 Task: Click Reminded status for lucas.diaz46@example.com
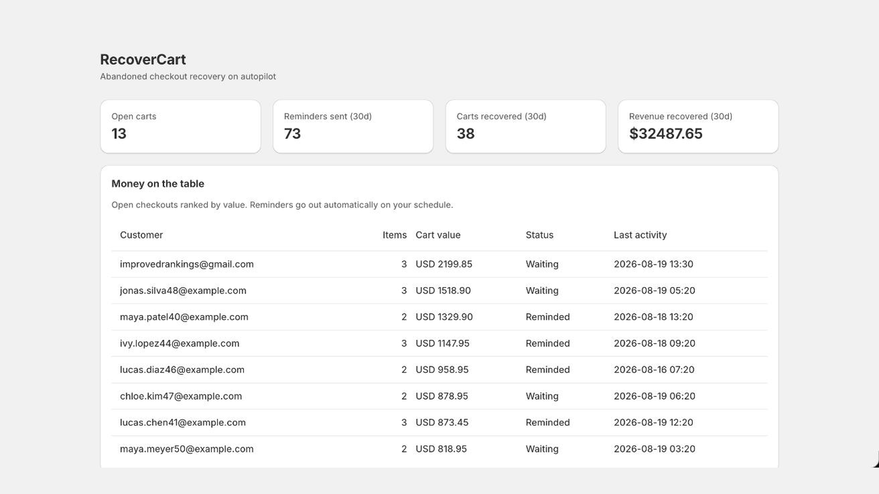tap(548, 369)
